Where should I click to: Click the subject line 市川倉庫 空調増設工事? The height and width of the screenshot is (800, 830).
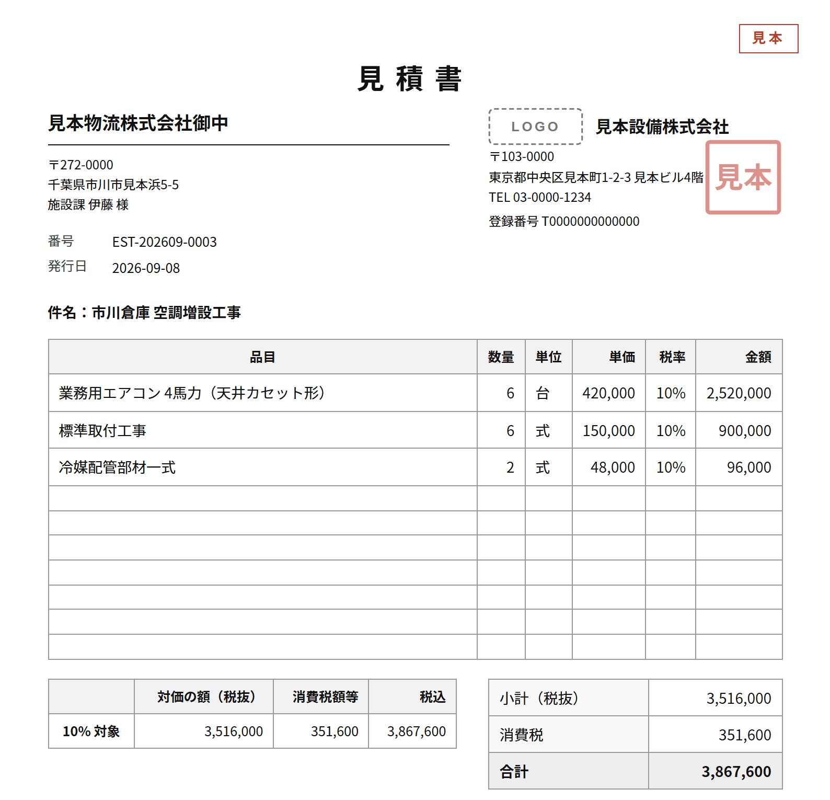(166, 313)
